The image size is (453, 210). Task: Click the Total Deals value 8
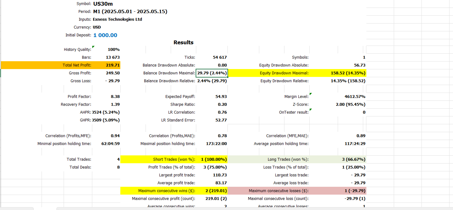[x=118, y=167]
